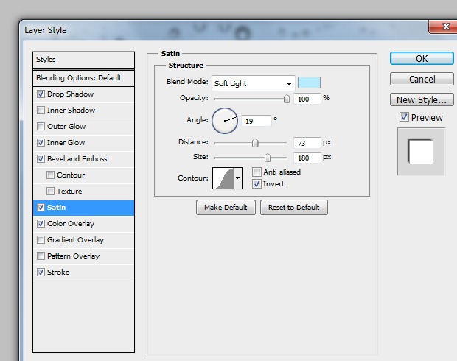Enable the Inner Shadow checkbox
The height and width of the screenshot is (361, 457).
click(x=41, y=110)
